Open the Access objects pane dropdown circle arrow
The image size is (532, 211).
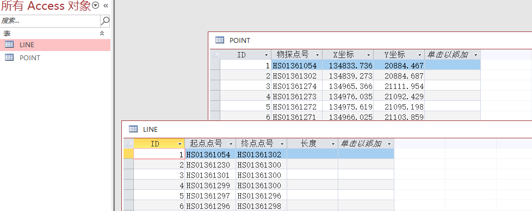click(96, 5)
